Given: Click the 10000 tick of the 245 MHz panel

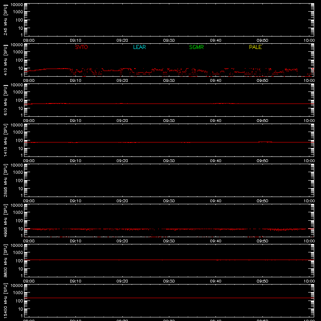Looking at the screenshot, I should pos(17,5).
